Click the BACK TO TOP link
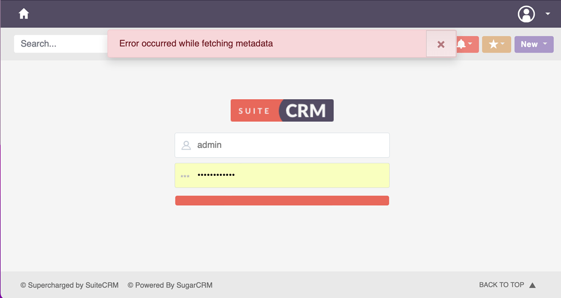 click(x=501, y=285)
